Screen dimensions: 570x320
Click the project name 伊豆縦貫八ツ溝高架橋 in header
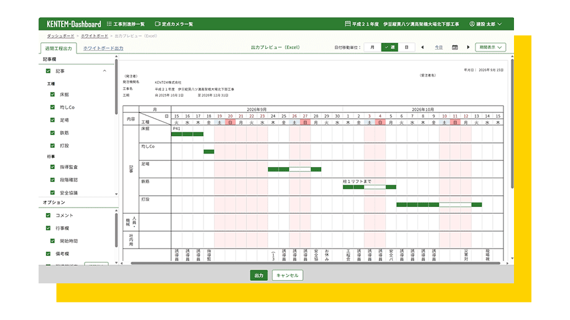pos(421,24)
